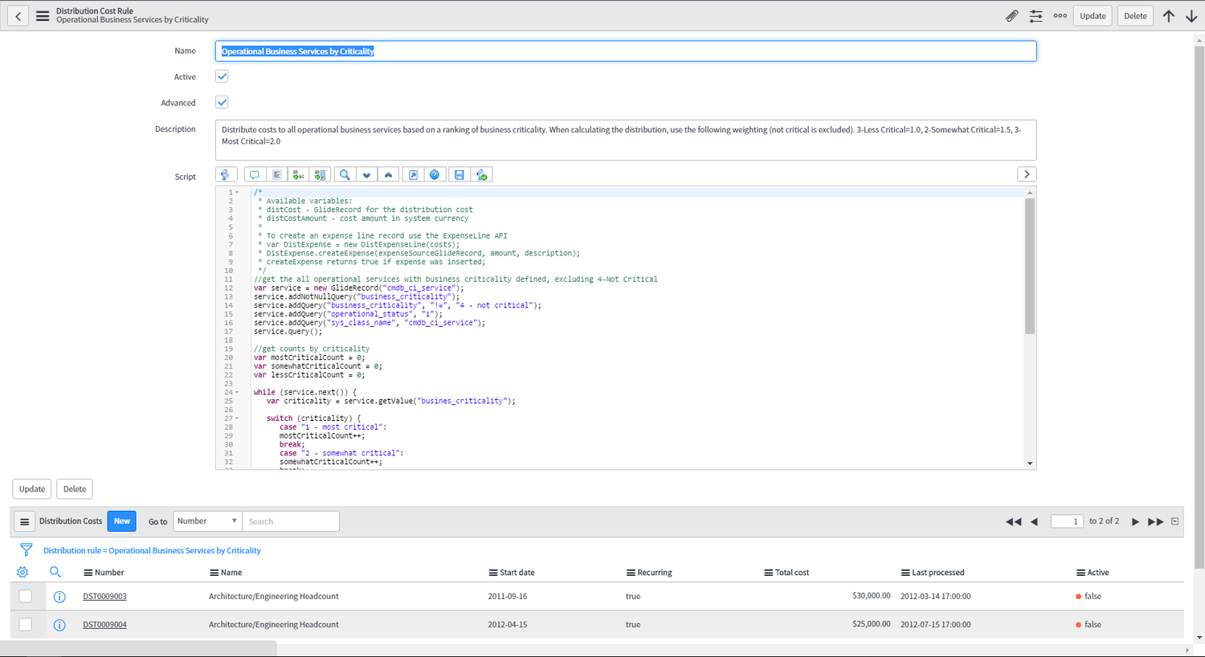Attach a file using the paperclip icon
The width and height of the screenshot is (1205, 657).
click(x=1012, y=15)
